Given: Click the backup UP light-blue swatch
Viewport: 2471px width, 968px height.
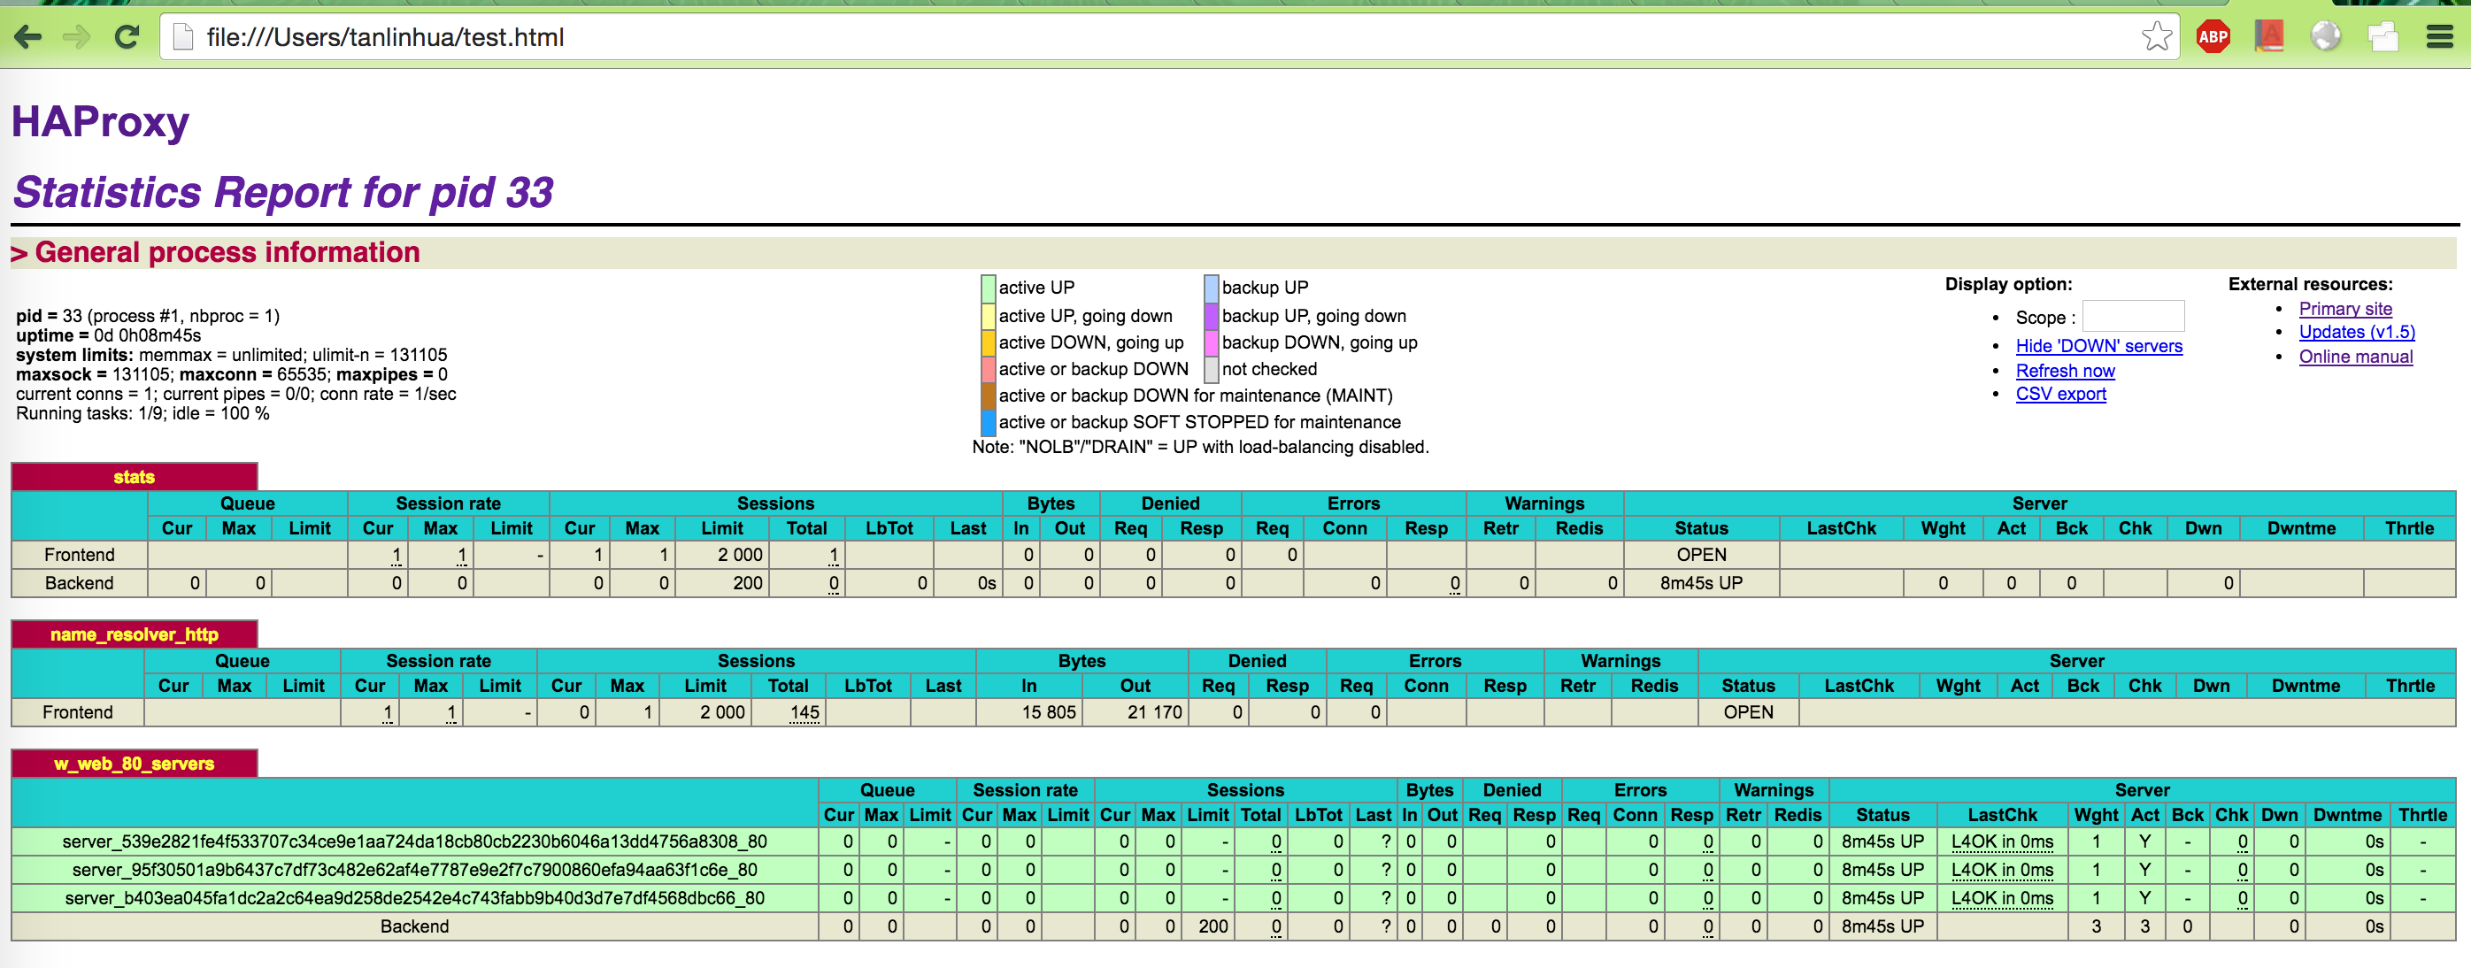Looking at the screenshot, I should (1212, 288).
